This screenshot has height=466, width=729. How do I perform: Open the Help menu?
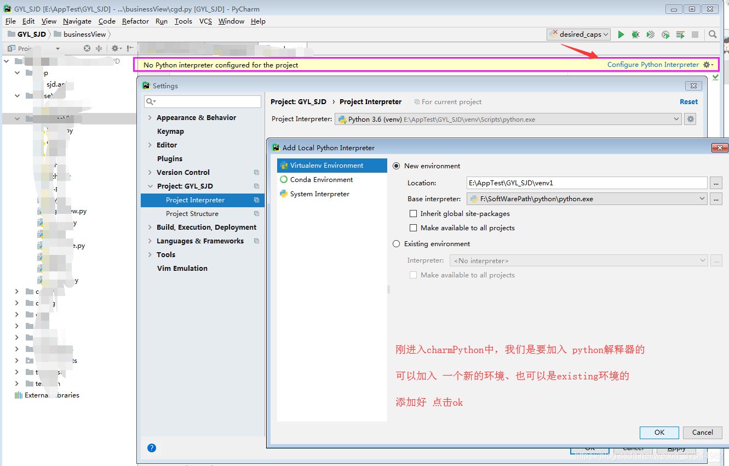click(258, 21)
